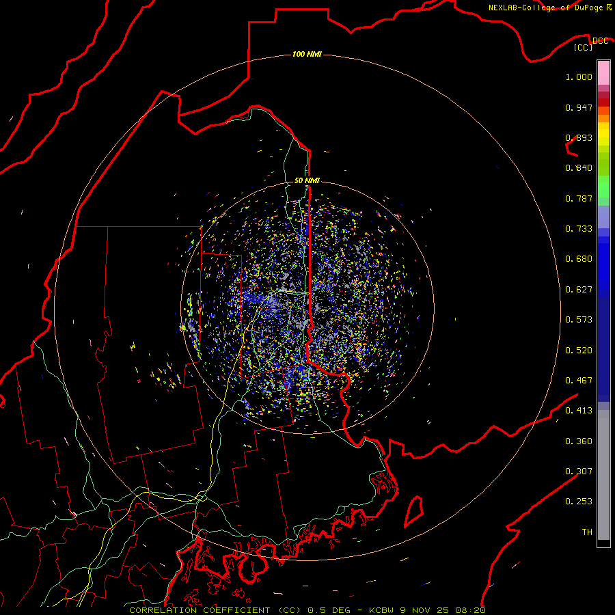615x615 pixels.
Task: Click the 0.253 scale value
Action: point(579,502)
